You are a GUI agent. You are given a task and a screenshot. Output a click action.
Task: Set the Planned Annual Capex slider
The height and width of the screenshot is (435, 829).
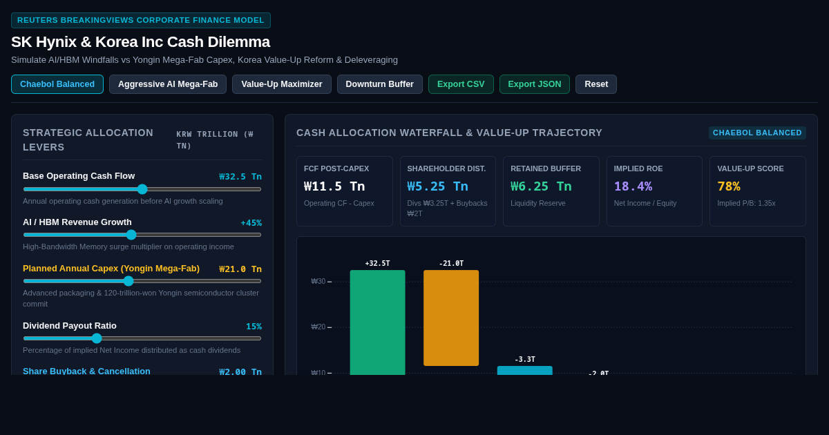click(142, 281)
